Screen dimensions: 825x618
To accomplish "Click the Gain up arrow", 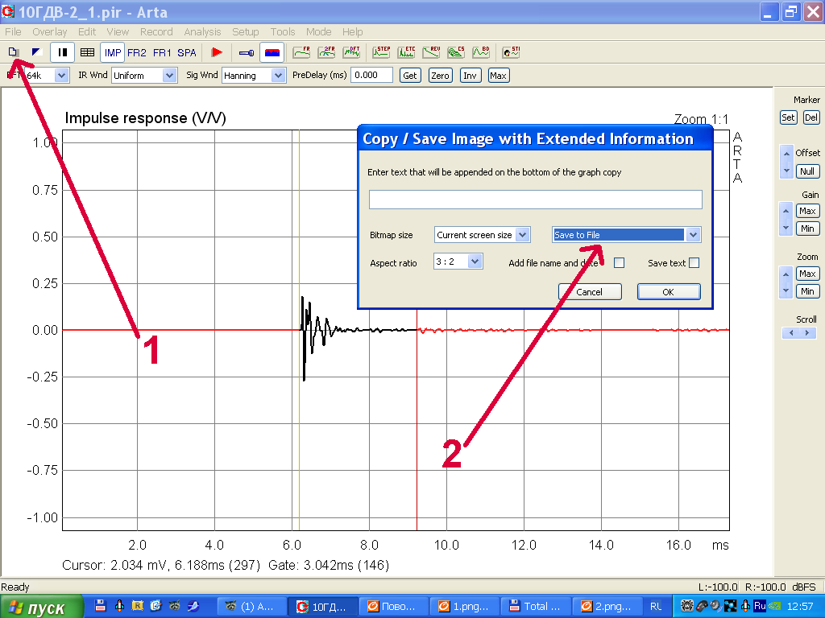I will point(786,211).
